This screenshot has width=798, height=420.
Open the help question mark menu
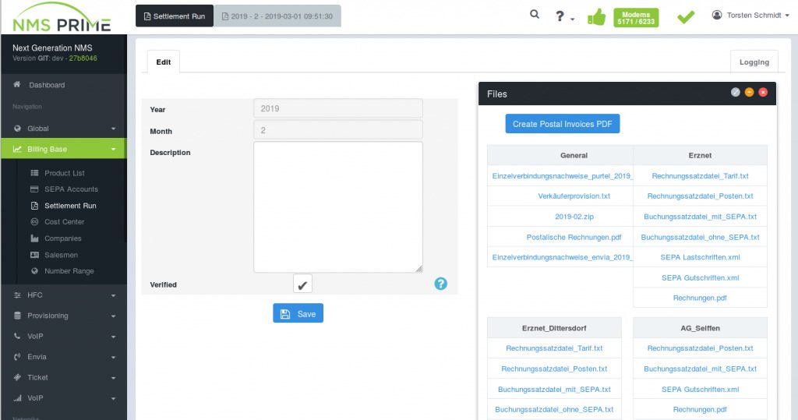tap(564, 16)
